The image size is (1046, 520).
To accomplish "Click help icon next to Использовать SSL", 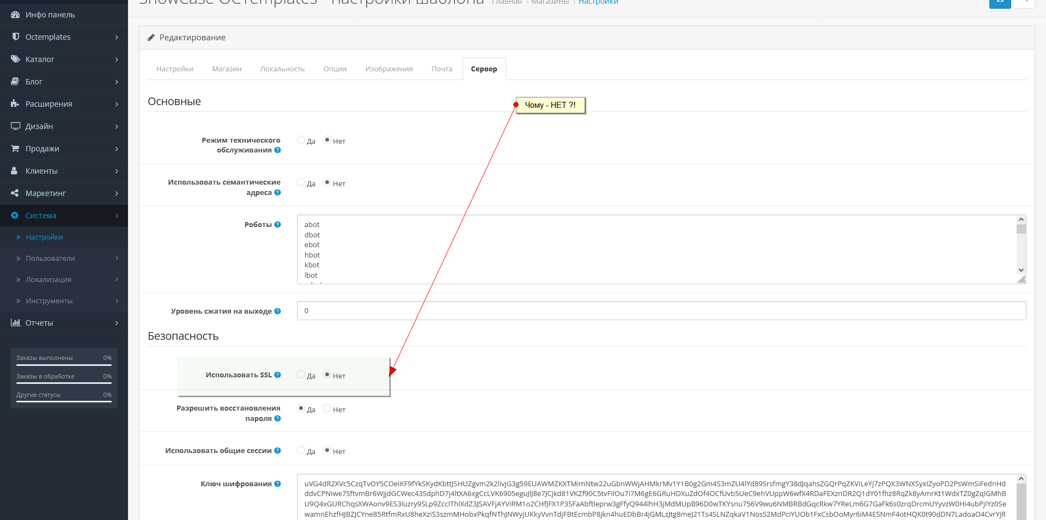I will click(x=278, y=375).
